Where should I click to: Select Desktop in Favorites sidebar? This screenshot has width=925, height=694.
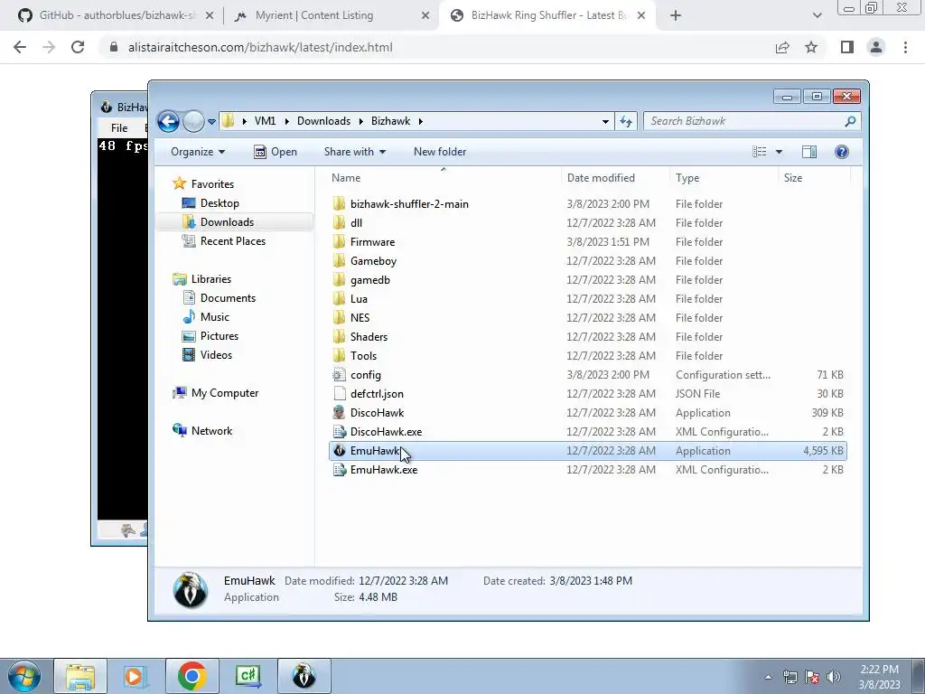click(x=220, y=203)
